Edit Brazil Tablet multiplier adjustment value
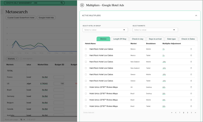The image size is (203, 122). coord(164,106)
